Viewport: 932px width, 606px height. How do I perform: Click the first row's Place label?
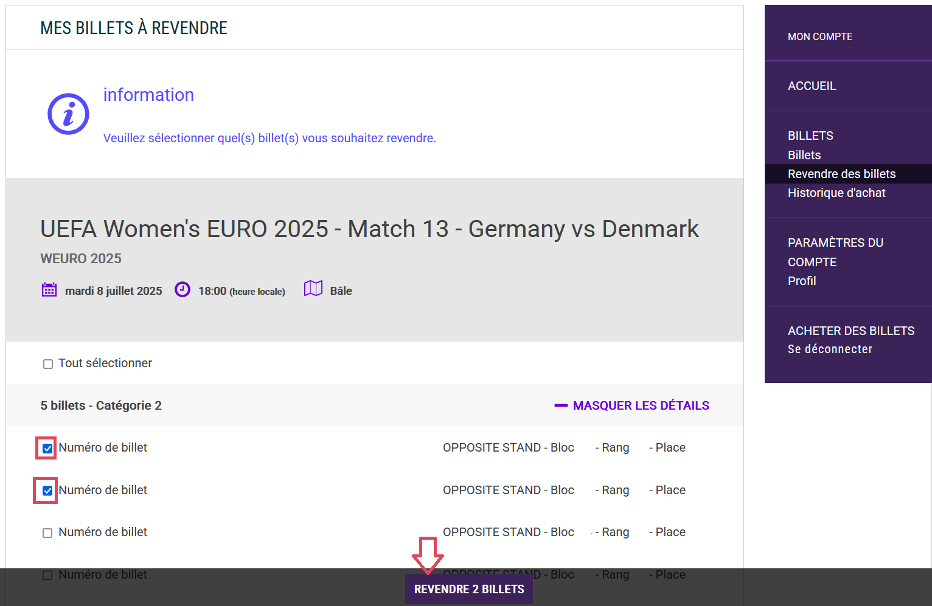pos(670,447)
